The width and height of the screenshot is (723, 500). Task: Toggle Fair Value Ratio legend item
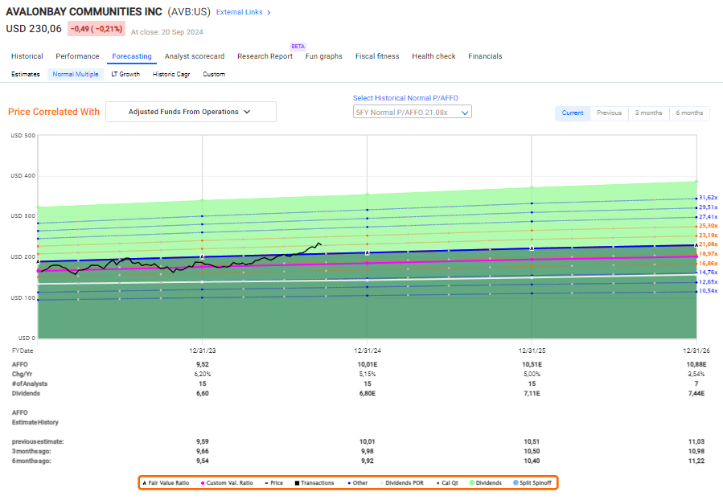pyautogui.click(x=166, y=483)
